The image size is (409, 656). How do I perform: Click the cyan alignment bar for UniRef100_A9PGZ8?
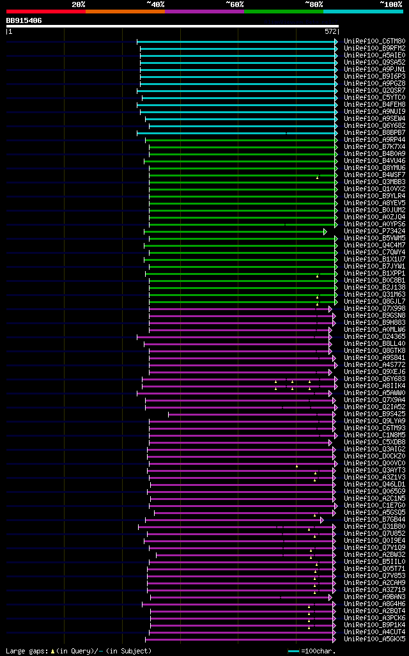[239, 84]
